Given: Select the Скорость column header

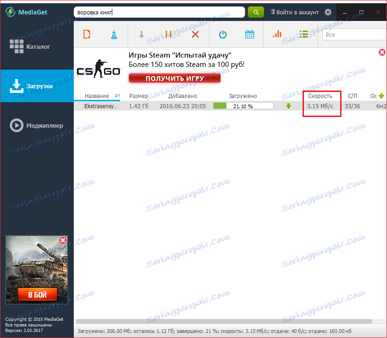Looking at the screenshot, I should 319,96.
